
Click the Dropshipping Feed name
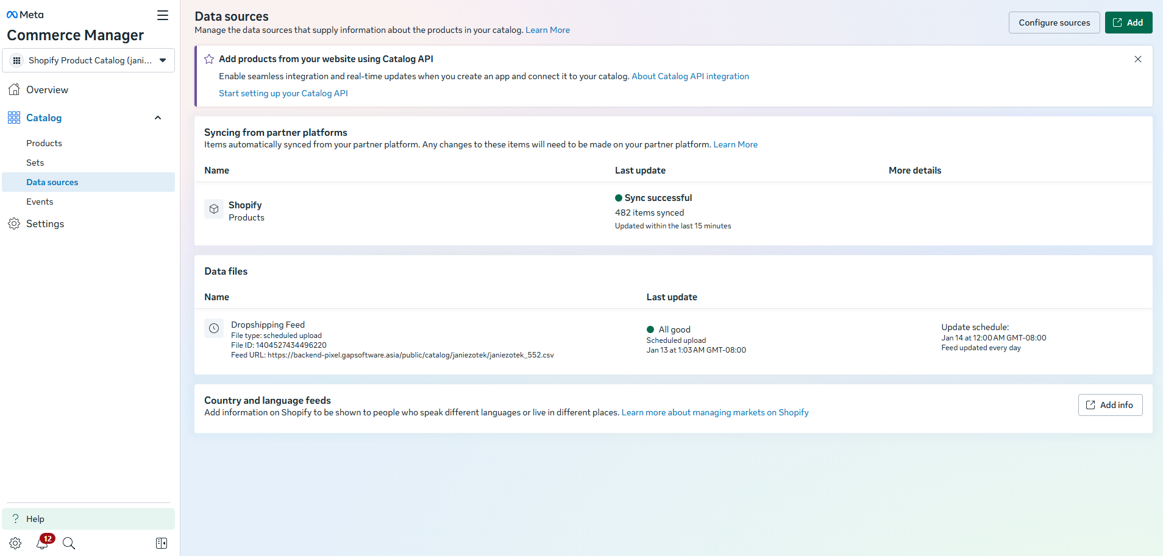[x=268, y=325]
